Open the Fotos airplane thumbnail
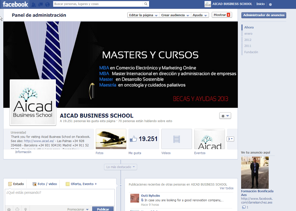This screenshot has width=296, height=211. coord(111,139)
